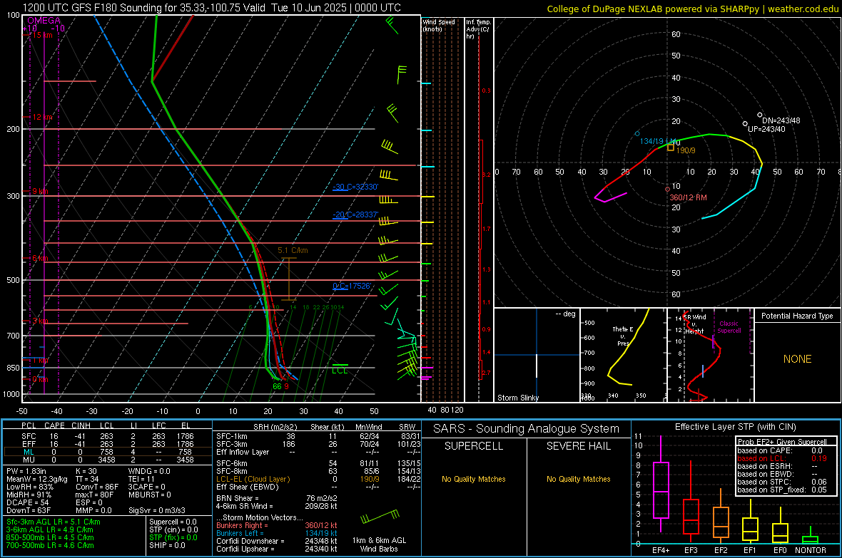Select the SFC parcel row
The width and height of the screenshot is (842, 558).
(x=108, y=436)
